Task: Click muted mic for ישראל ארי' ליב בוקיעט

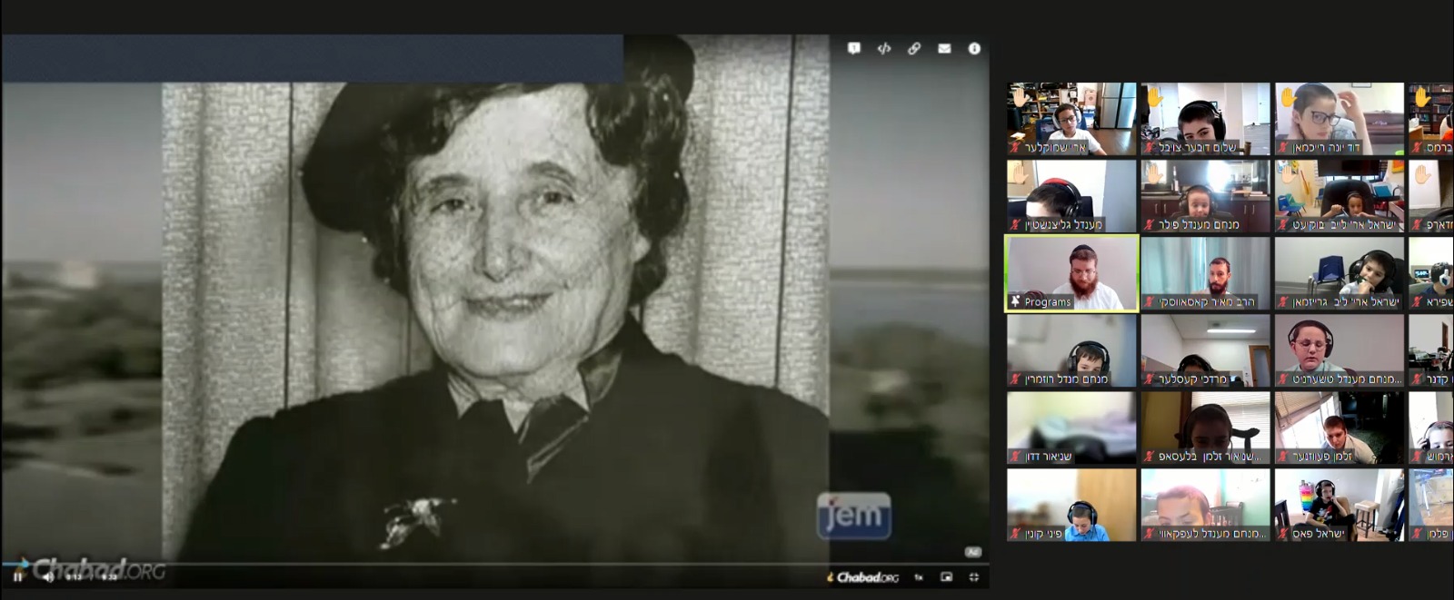Action: (1282, 224)
